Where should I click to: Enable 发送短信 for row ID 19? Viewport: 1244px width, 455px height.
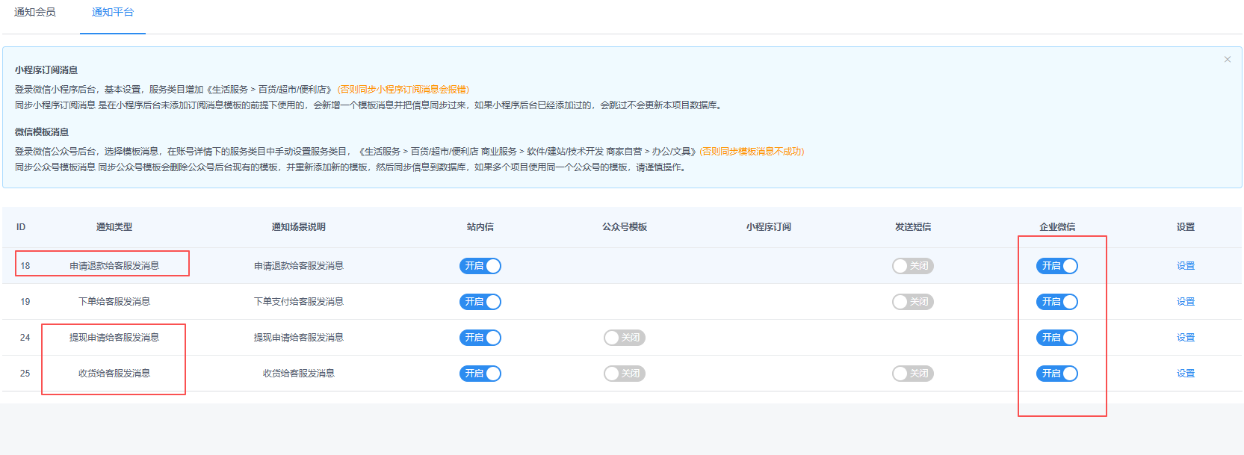click(912, 302)
